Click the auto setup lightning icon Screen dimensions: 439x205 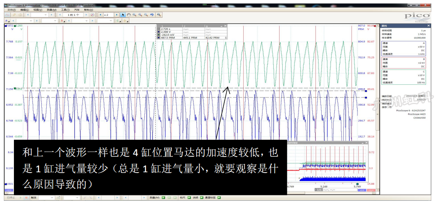click(x=14, y=15)
